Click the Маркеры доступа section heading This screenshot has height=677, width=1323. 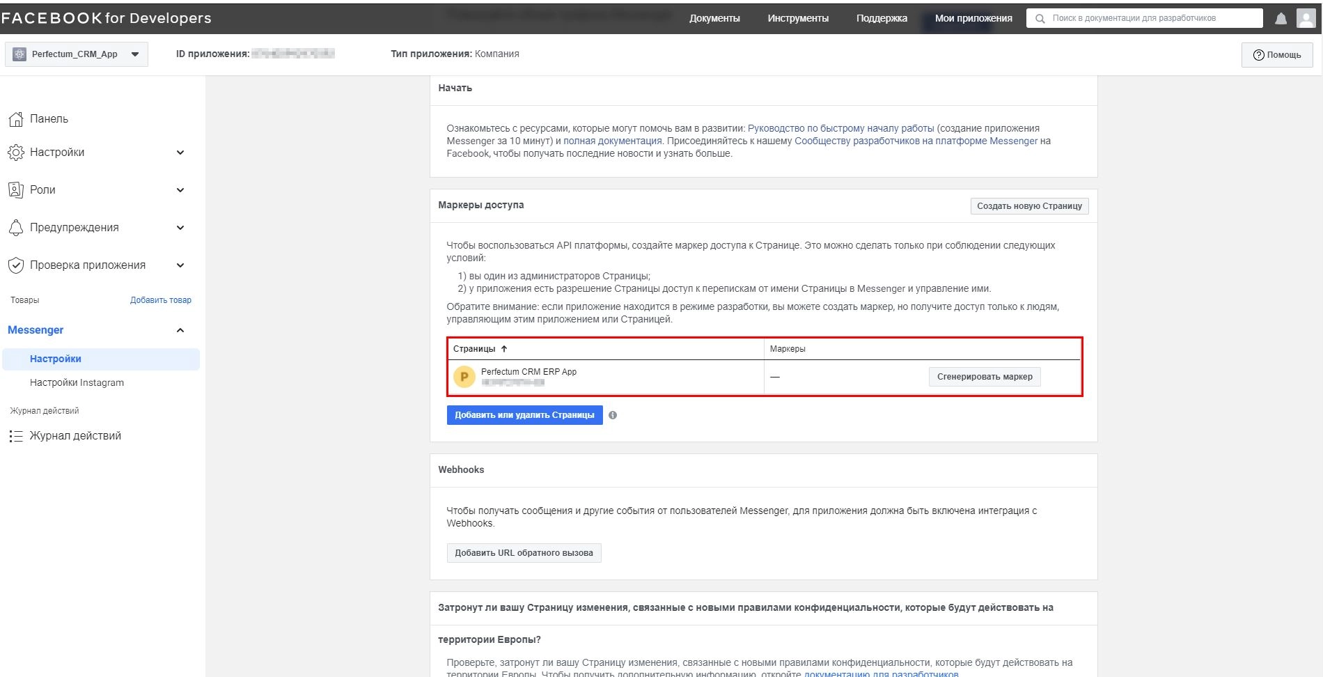coord(480,205)
